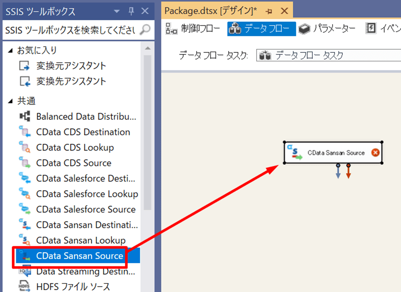Click the Data Streaming Destination icon

coord(25,271)
